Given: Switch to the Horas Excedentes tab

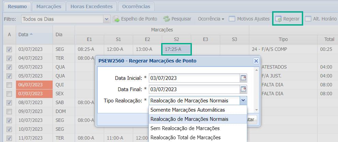Looking at the screenshot, I should 91,6.
